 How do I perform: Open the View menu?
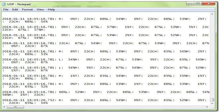click(x=40, y=10)
